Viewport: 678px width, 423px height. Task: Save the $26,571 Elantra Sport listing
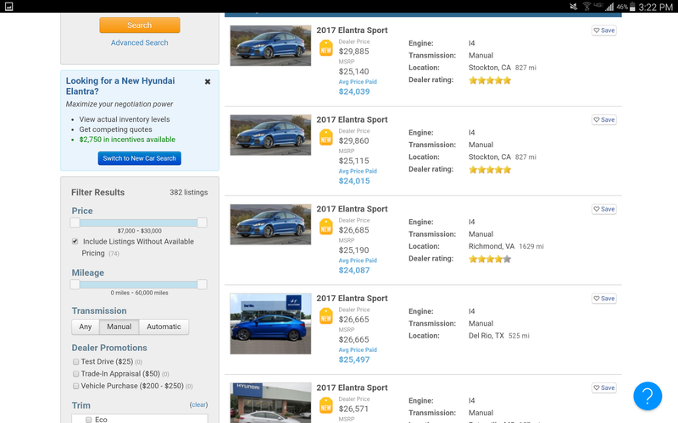604,387
